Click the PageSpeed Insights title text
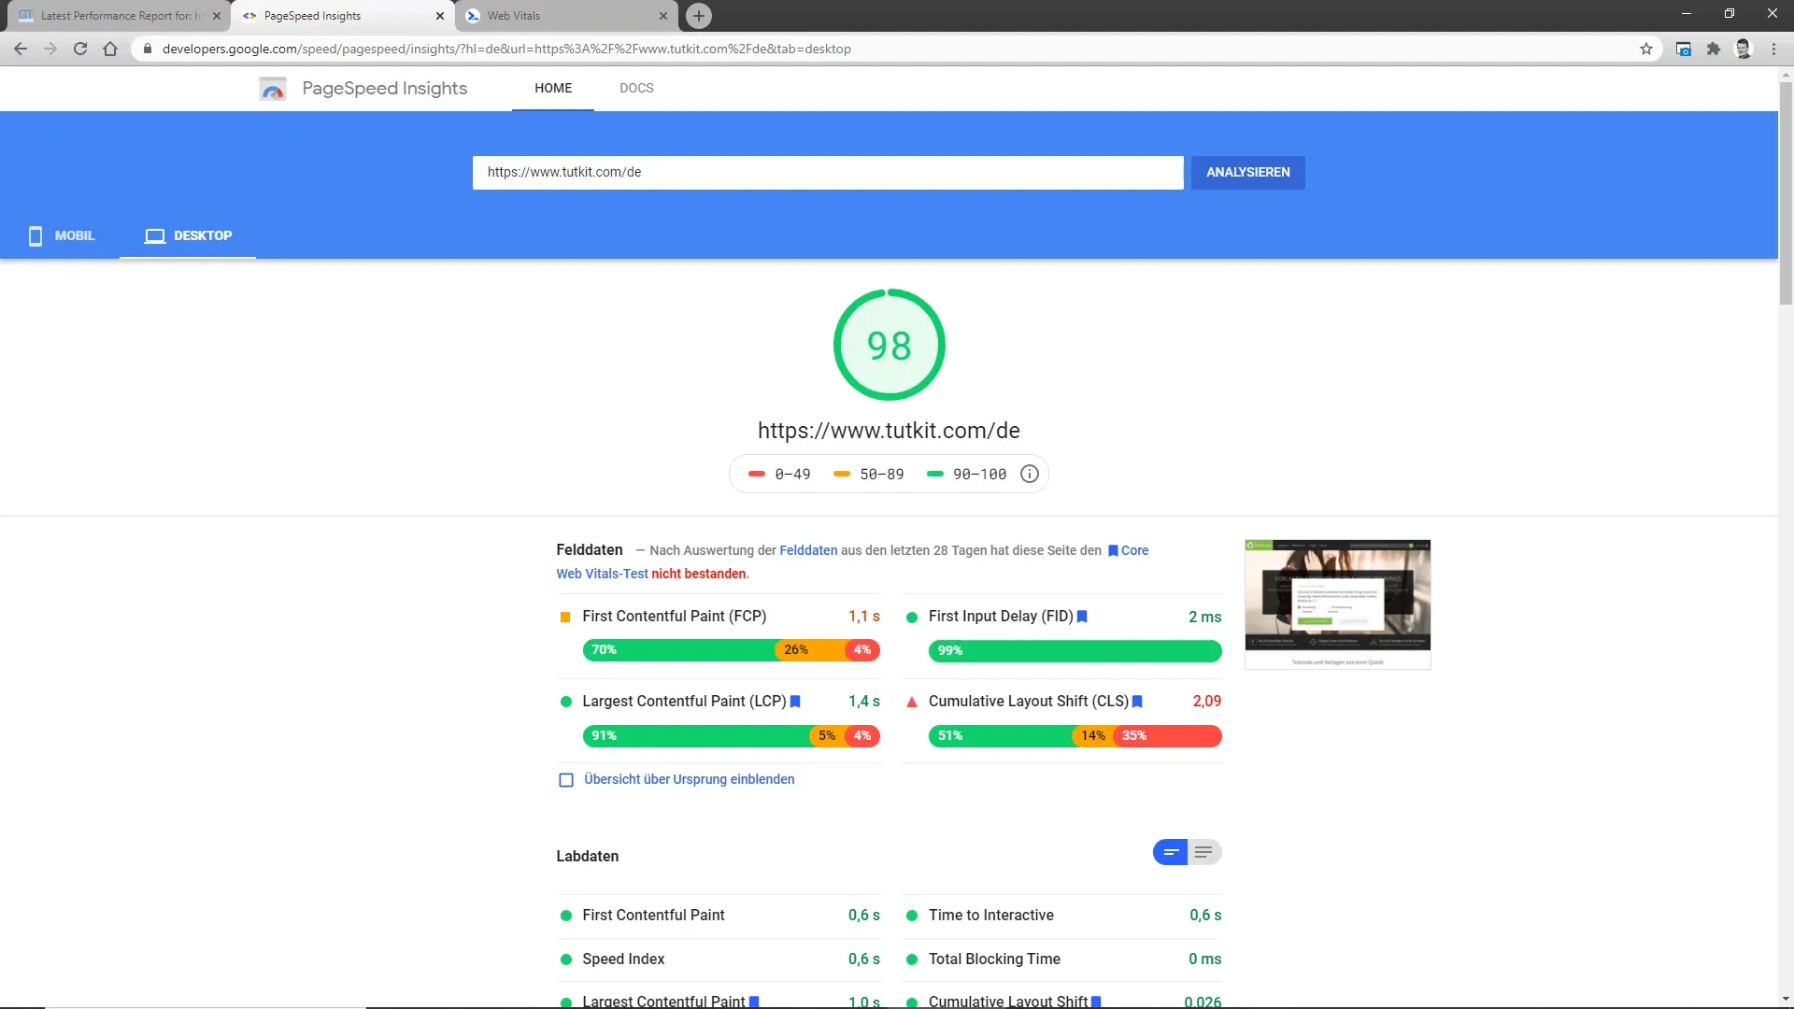Screen dimensions: 1794x1009 tap(384, 88)
